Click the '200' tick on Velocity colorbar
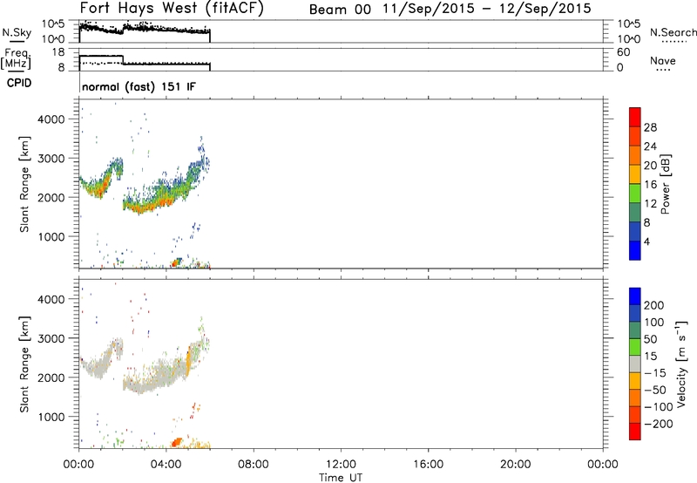Screen dimensions: 697x483 click(x=654, y=305)
